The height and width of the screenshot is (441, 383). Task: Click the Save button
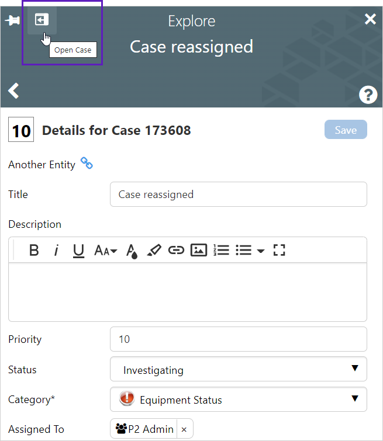point(346,130)
